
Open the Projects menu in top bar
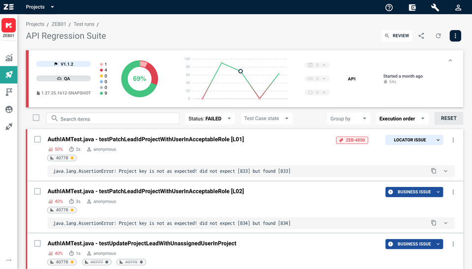click(40, 7)
